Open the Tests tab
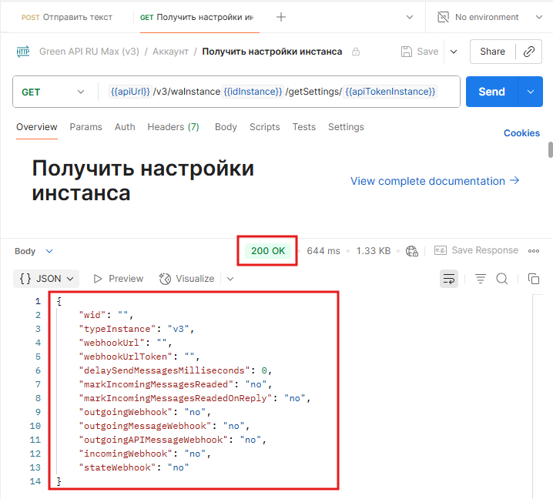 coord(303,127)
